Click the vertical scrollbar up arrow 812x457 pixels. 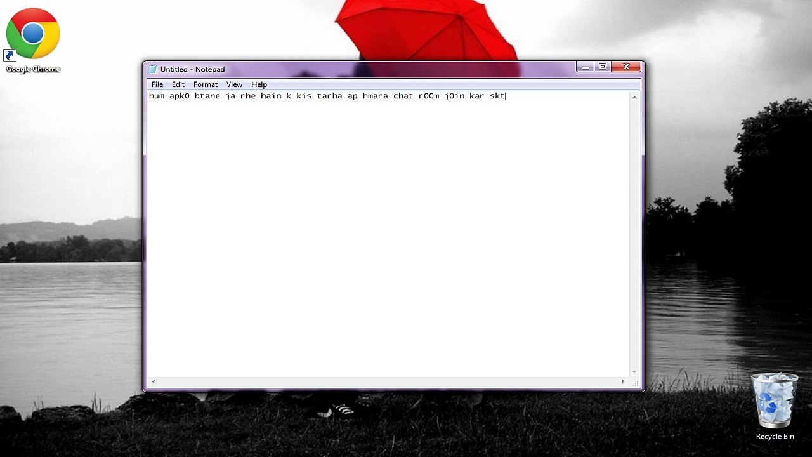tap(634, 97)
